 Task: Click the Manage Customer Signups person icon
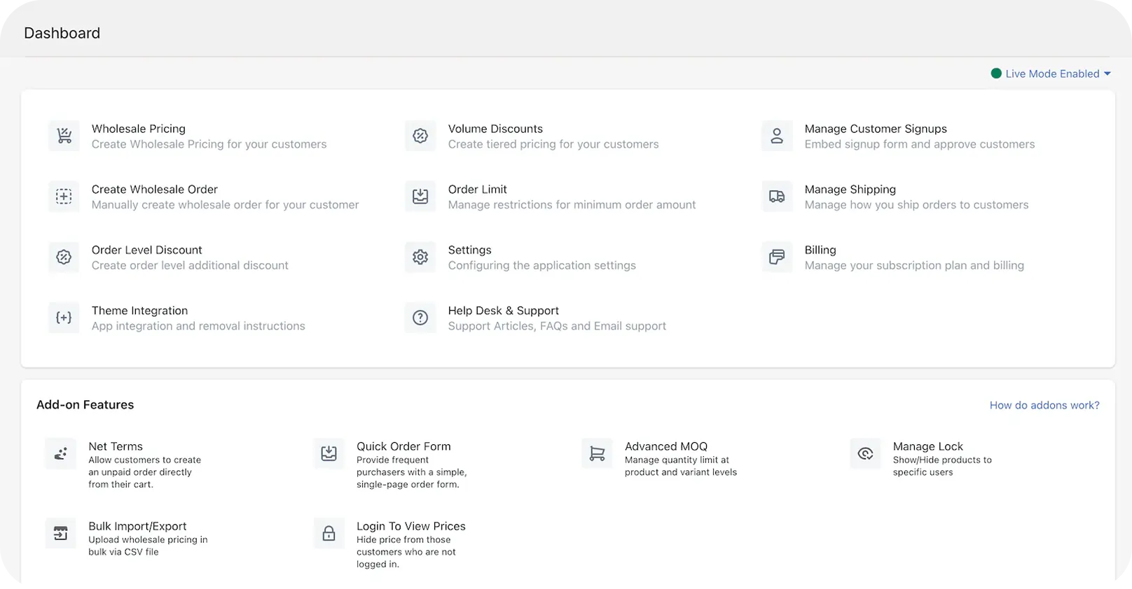pos(777,136)
